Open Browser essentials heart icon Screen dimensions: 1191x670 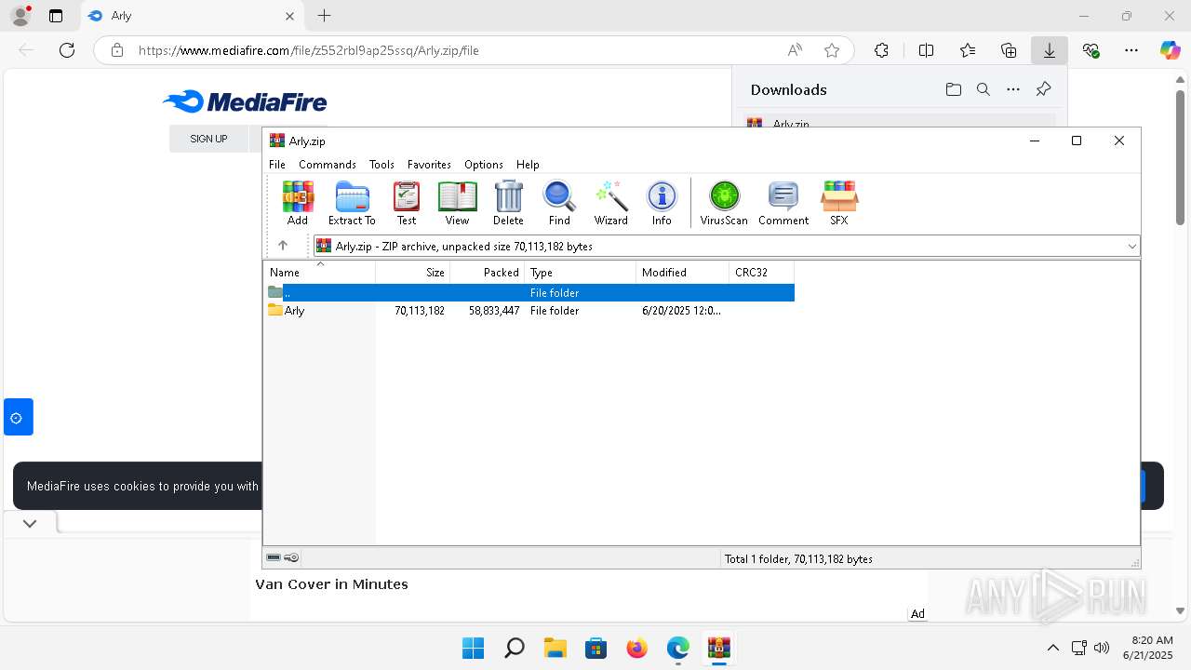point(1091,50)
